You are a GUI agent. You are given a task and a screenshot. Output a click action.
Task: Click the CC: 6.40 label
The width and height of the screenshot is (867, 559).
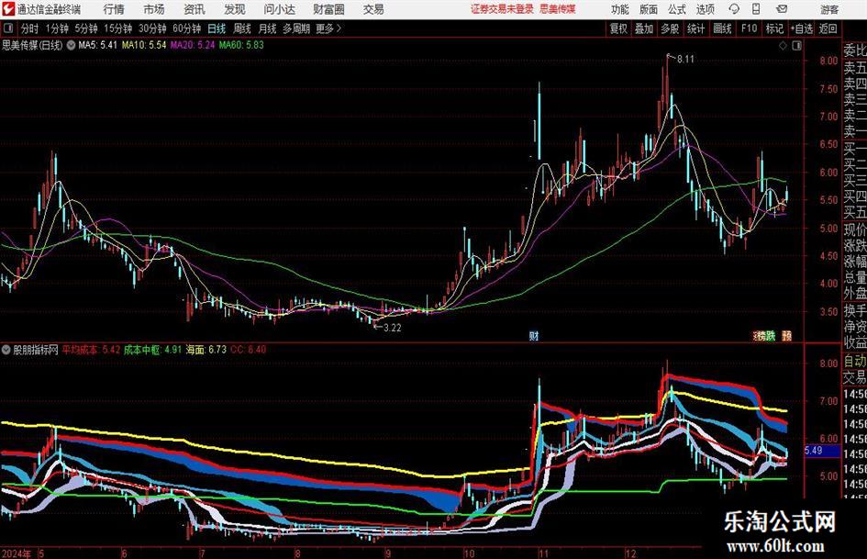[248, 350]
